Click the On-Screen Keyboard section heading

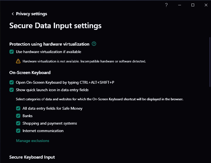tap(30, 73)
